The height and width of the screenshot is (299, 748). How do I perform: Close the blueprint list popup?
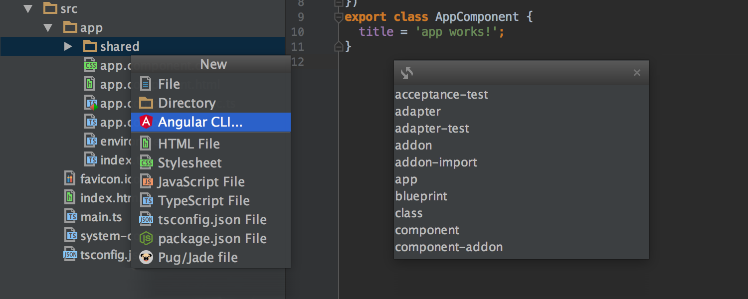point(637,73)
